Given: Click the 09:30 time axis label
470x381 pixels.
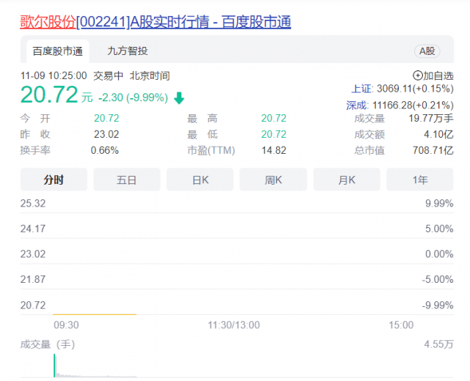Looking at the screenshot, I should 66,325.
